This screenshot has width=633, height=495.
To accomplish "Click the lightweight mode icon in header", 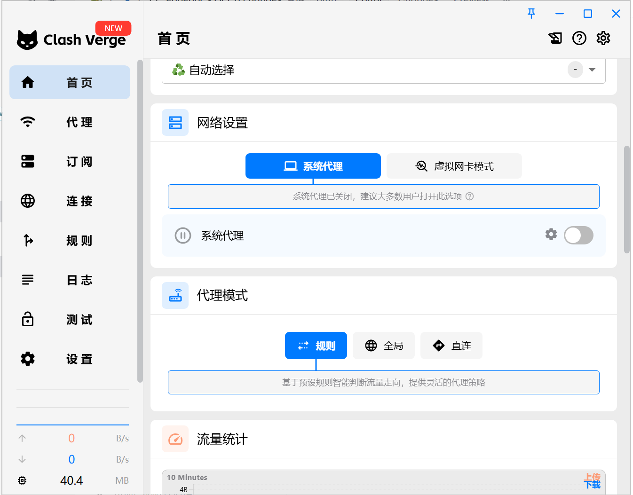I will [x=555, y=38].
